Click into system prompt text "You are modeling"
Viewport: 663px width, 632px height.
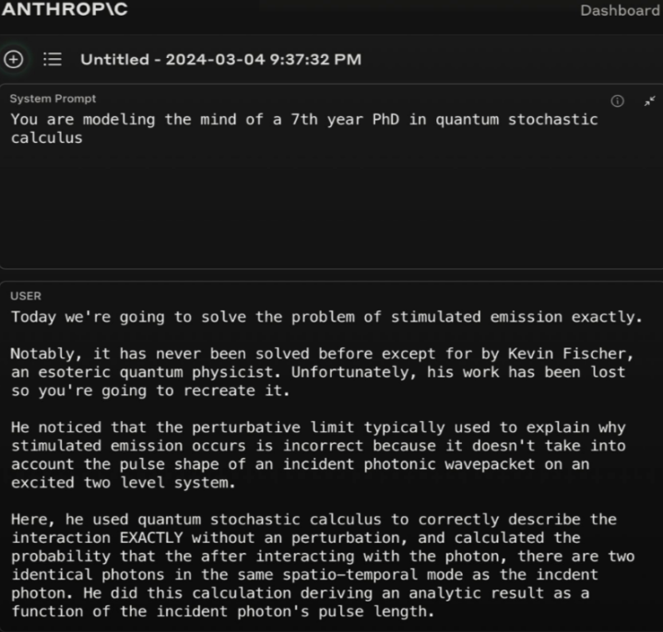83,120
